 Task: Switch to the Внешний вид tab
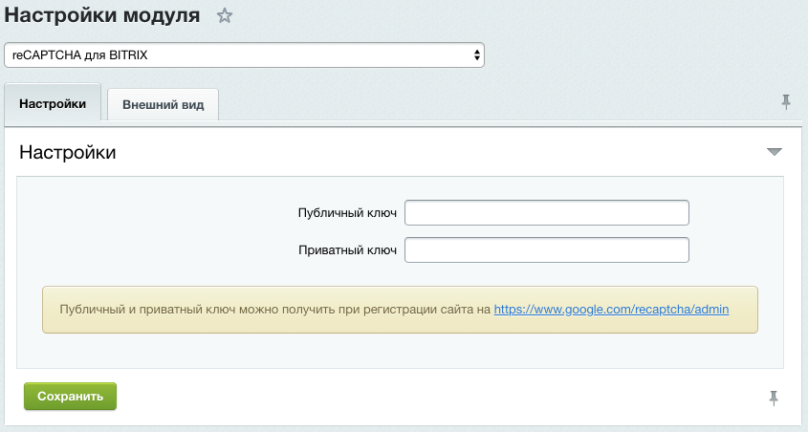click(x=163, y=104)
